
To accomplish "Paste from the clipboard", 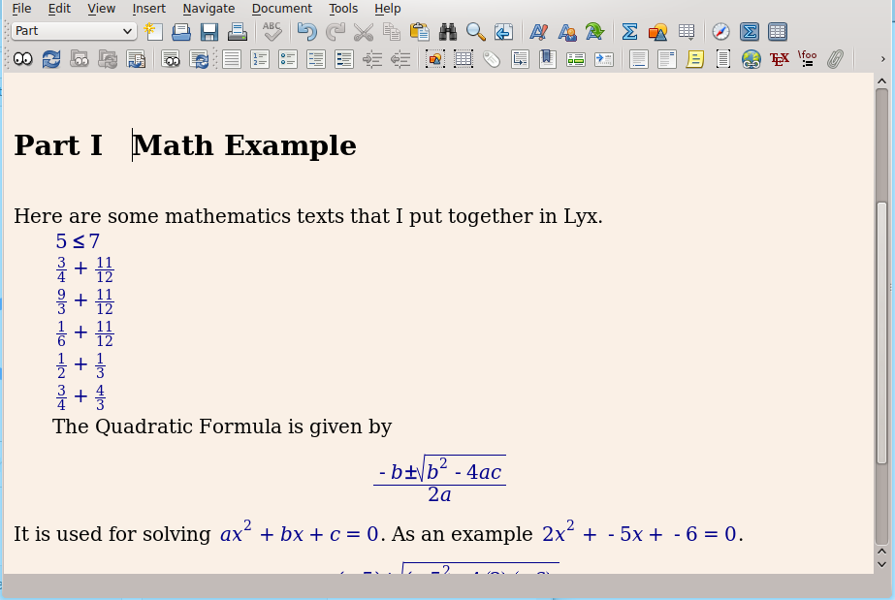I will pos(420,31).
